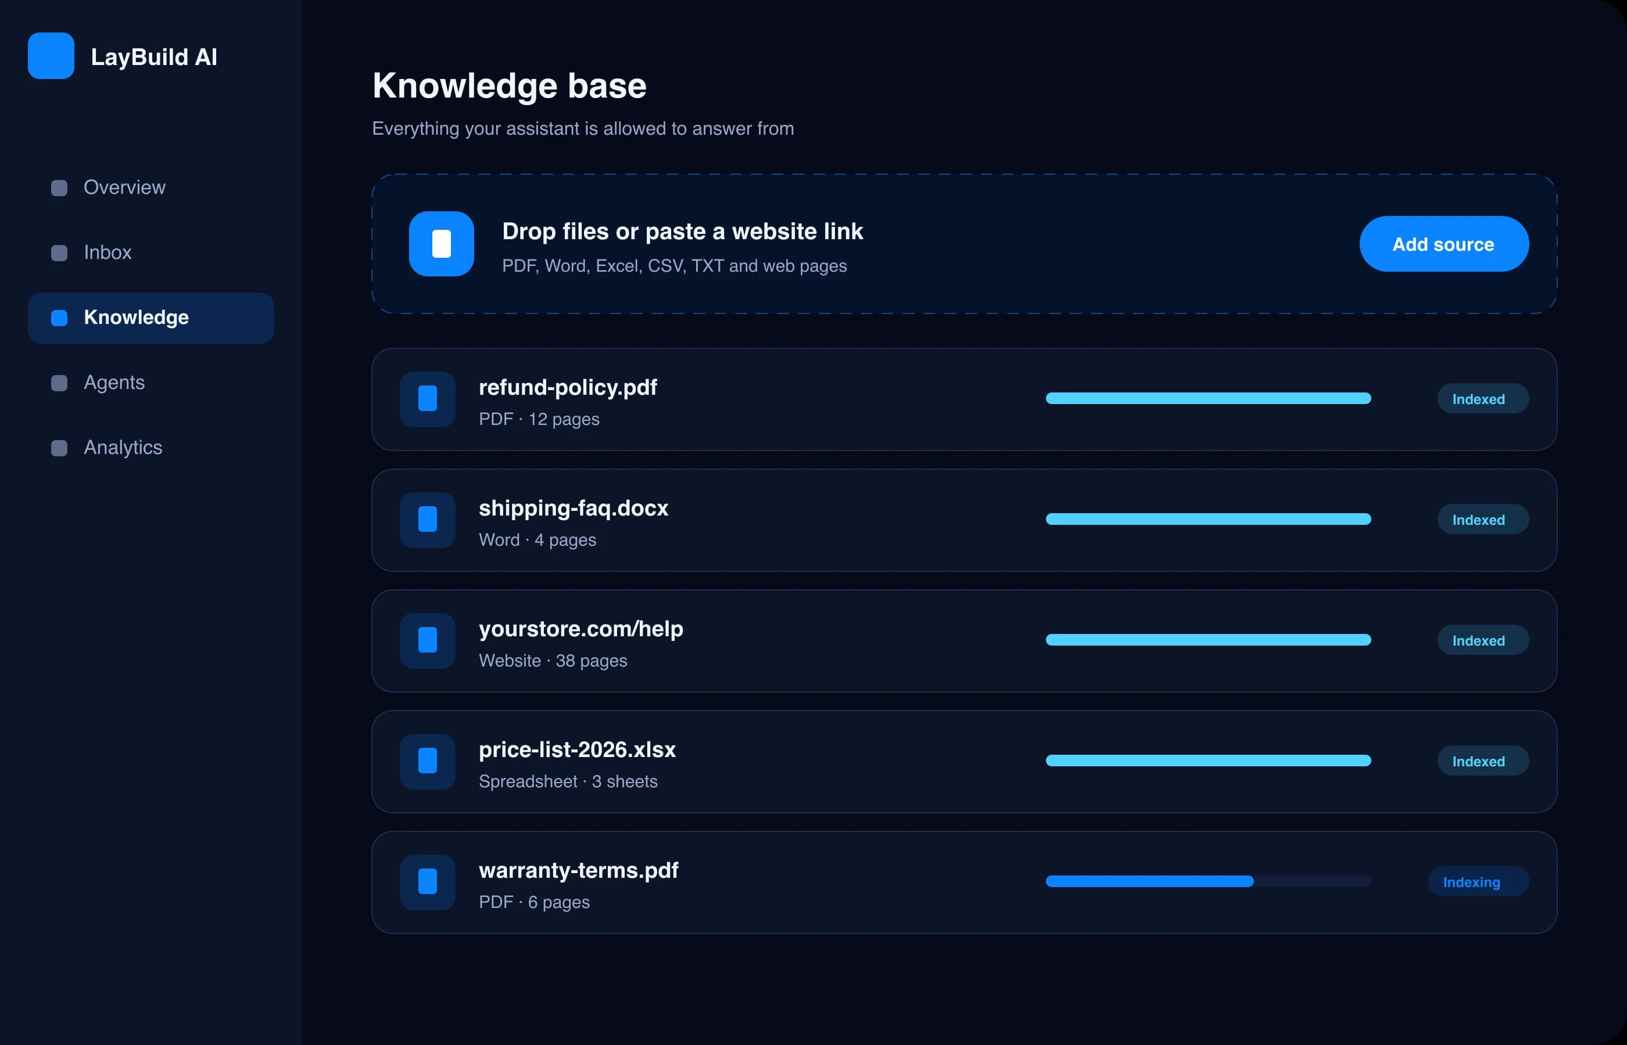The width and height of the screenshot is (1627, 1045).
Task: Open the warranty-terms.pdf file name
Action: point(579,871)
